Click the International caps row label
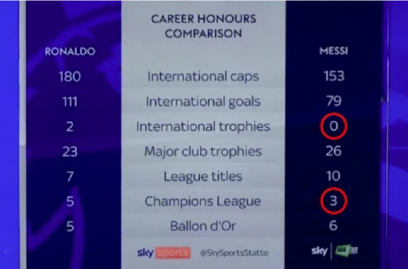408x269 pixels. 203,76
